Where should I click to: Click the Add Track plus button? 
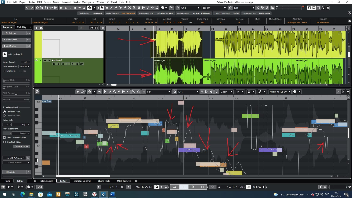tap(36, 28)
